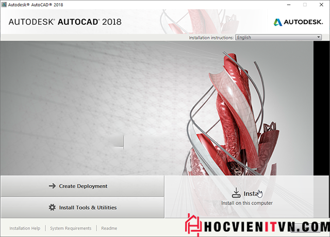Open the System Requirements link
The height and width of the screenshot is (237, 330).
pos(71,228)
